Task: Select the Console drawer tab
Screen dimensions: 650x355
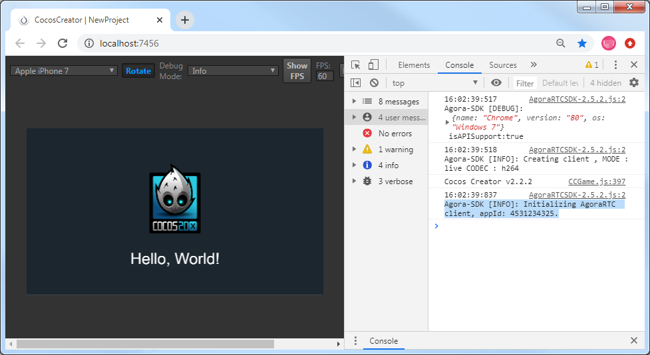Action: click(383, 341)
